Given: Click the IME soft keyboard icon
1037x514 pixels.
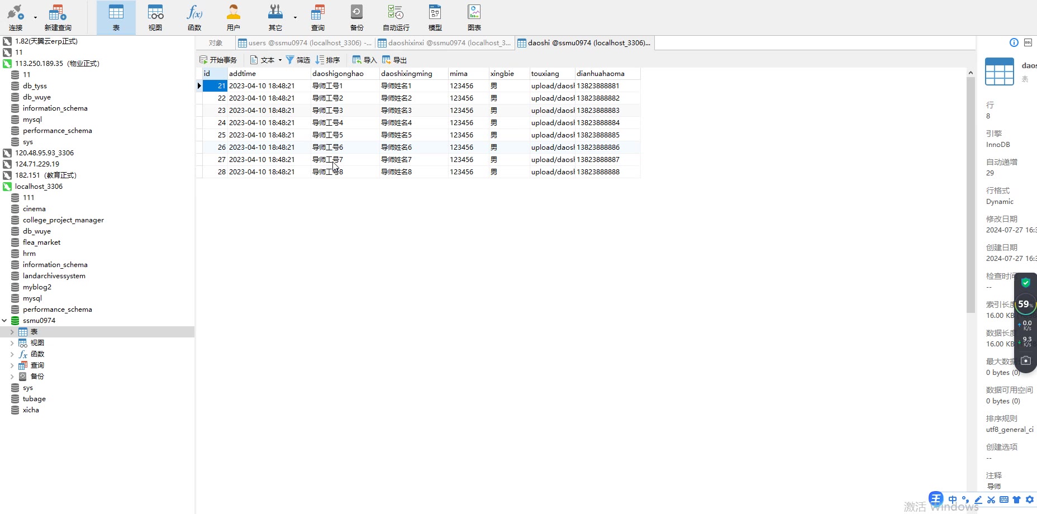Looking at the screenshot, I should 1004,499.
